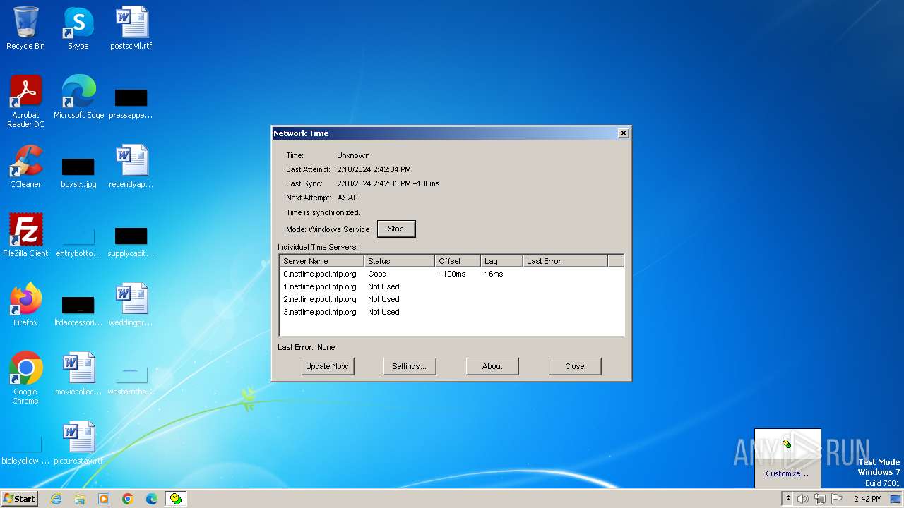The image size is (904, 508).
Task: Launch Skype from the desktop
Action: click(78, 28)
